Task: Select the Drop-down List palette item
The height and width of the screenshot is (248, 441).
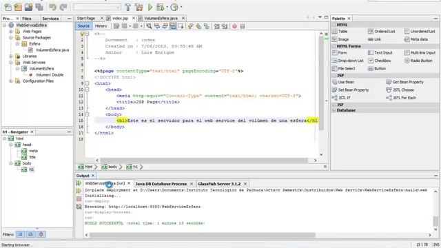Action: pos(348,61)
